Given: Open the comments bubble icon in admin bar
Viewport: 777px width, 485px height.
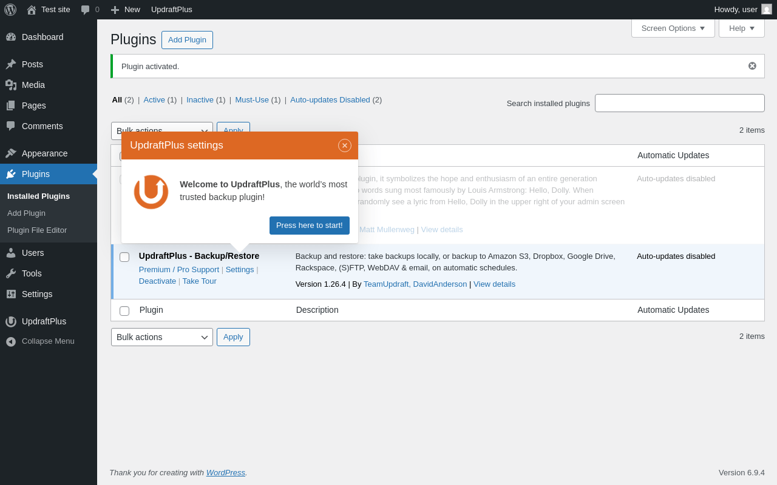Looking at the screenshot, I should click(x=86, y=10).
